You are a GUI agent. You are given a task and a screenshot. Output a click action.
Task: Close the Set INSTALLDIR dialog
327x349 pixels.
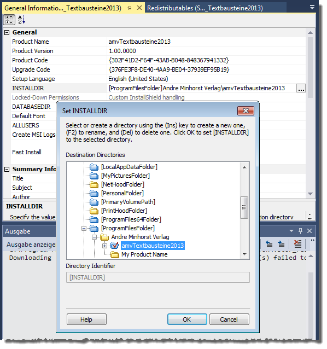coord(246,111)
